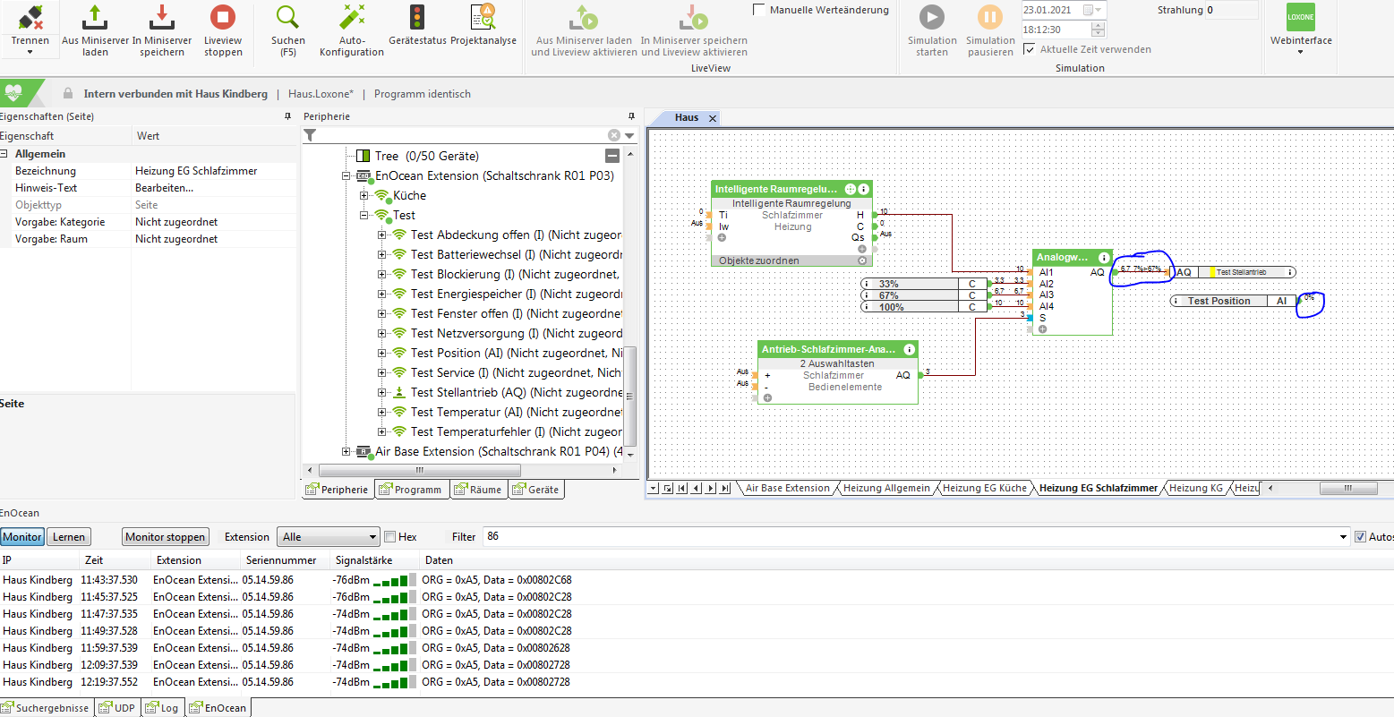Enable Hex display checkbox
The image size is (1394, 717).
coord(389,537)
